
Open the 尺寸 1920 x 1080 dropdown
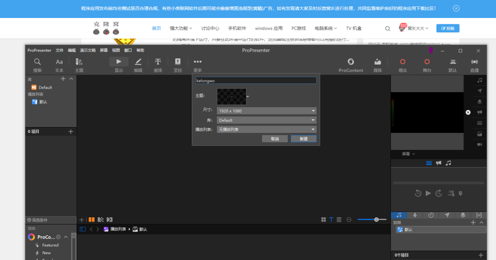(x=266, y=111)
